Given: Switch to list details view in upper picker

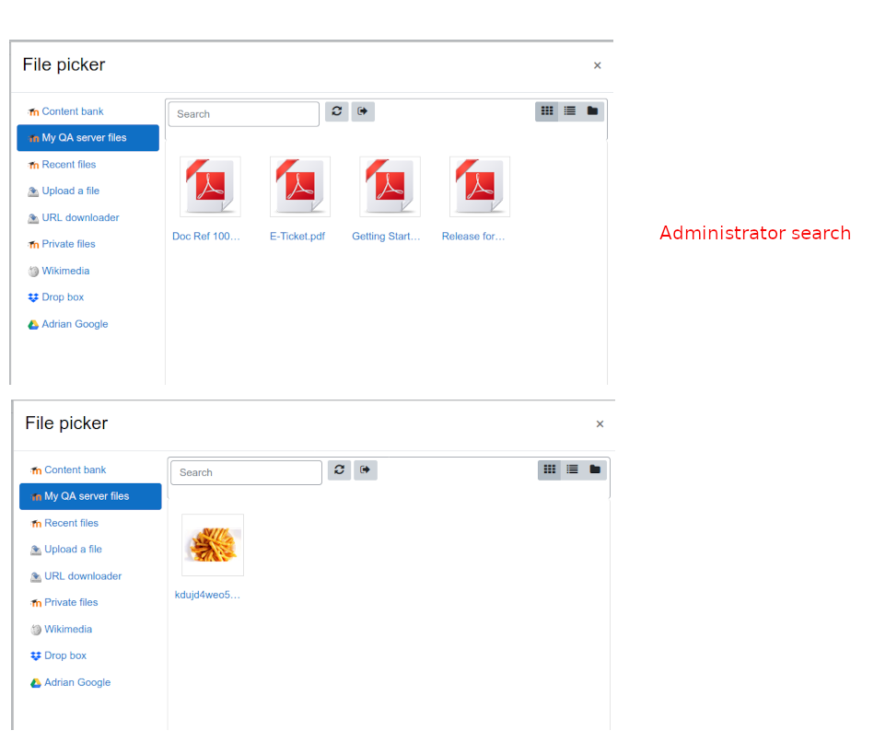Looking at the screenshot, I should pos(570,111).
